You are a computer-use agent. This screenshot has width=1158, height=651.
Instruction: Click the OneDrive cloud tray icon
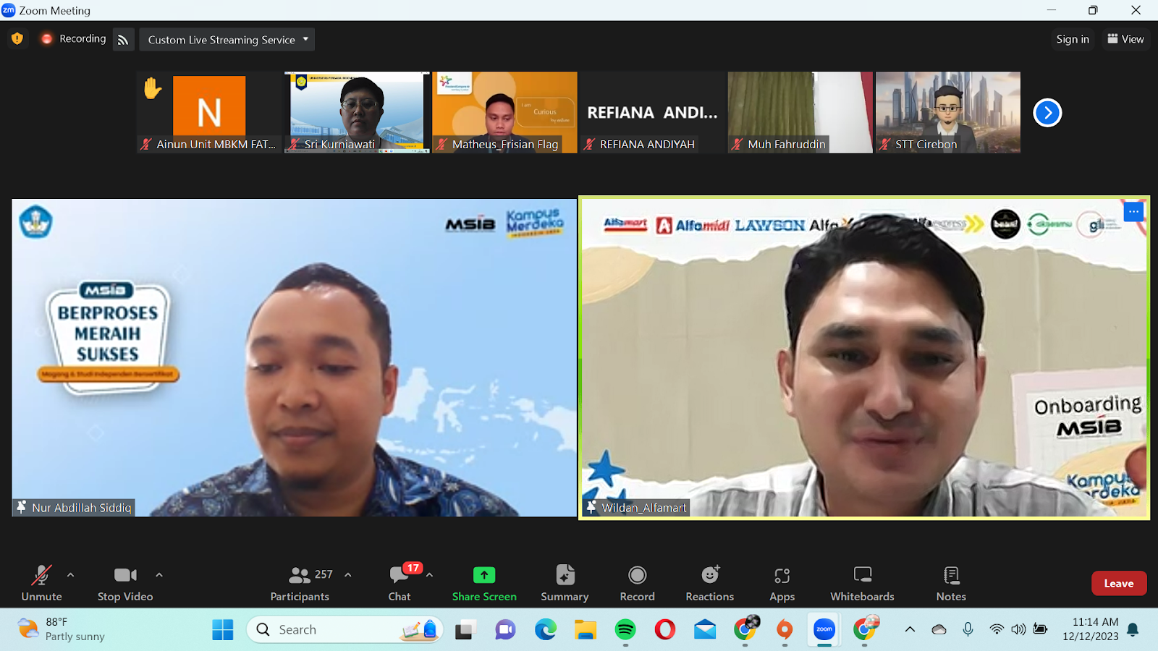(939, 629)
